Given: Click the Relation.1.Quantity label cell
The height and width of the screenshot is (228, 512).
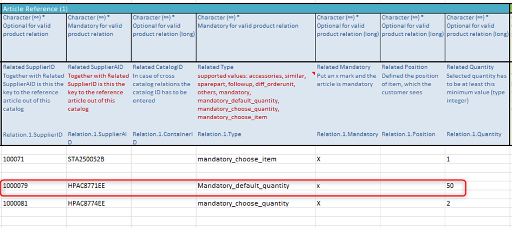Looking at the screenshot, I should [473, 134].
